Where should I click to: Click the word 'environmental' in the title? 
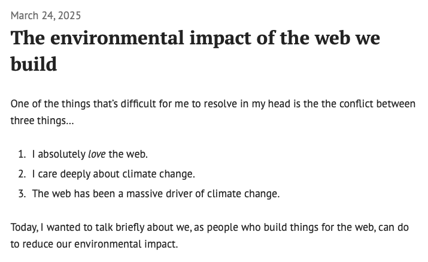(x=117, y=38)
